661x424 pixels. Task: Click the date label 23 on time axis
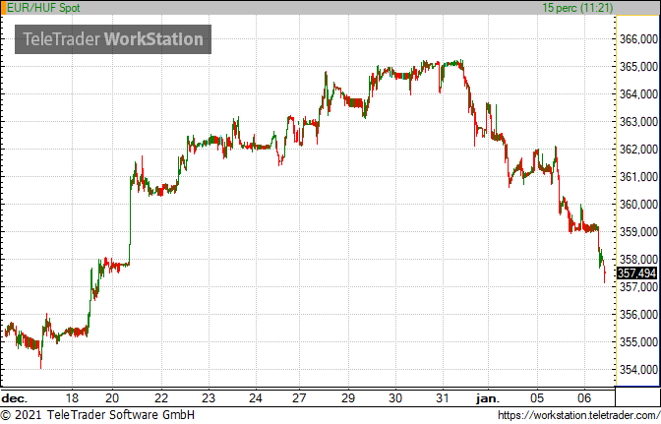(209, 398)
